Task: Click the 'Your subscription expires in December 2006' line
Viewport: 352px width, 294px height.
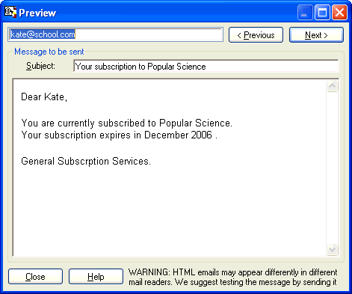Action: coord(119,135)
